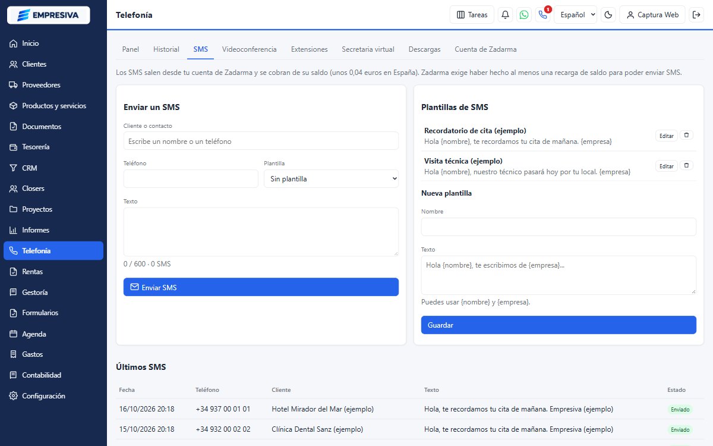Go to Closers section
The image size is (713, 446).
tap(53, 189)
